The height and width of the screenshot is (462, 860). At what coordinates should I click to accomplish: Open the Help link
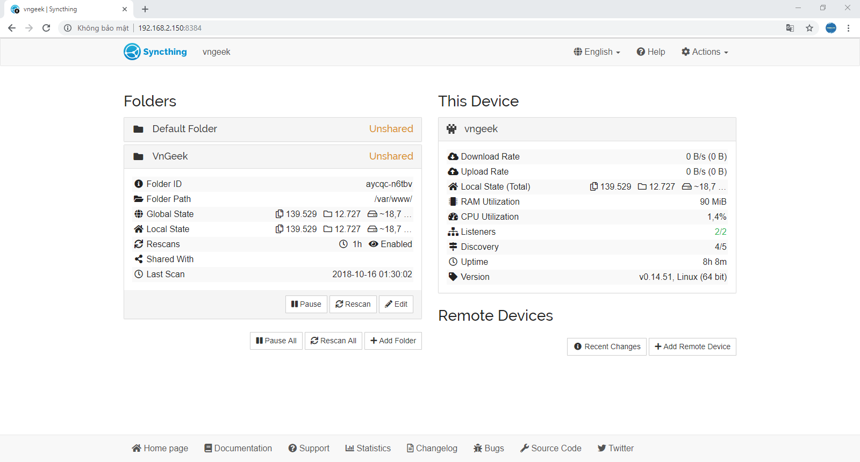[651, 52]
